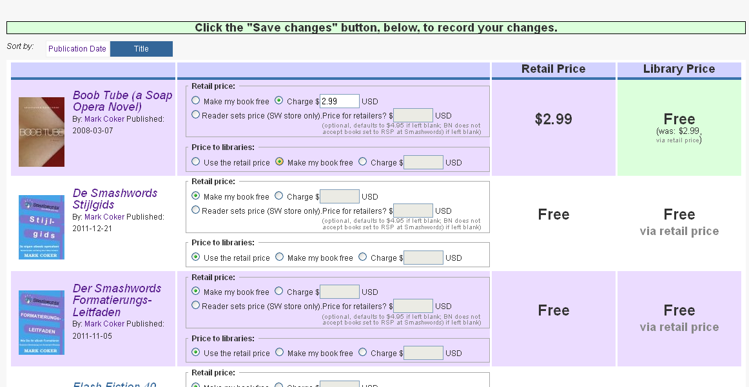Viewport: 749px width, 387px height.
Task: Click the Library Price column header
Action: click(x=679, y=69)
